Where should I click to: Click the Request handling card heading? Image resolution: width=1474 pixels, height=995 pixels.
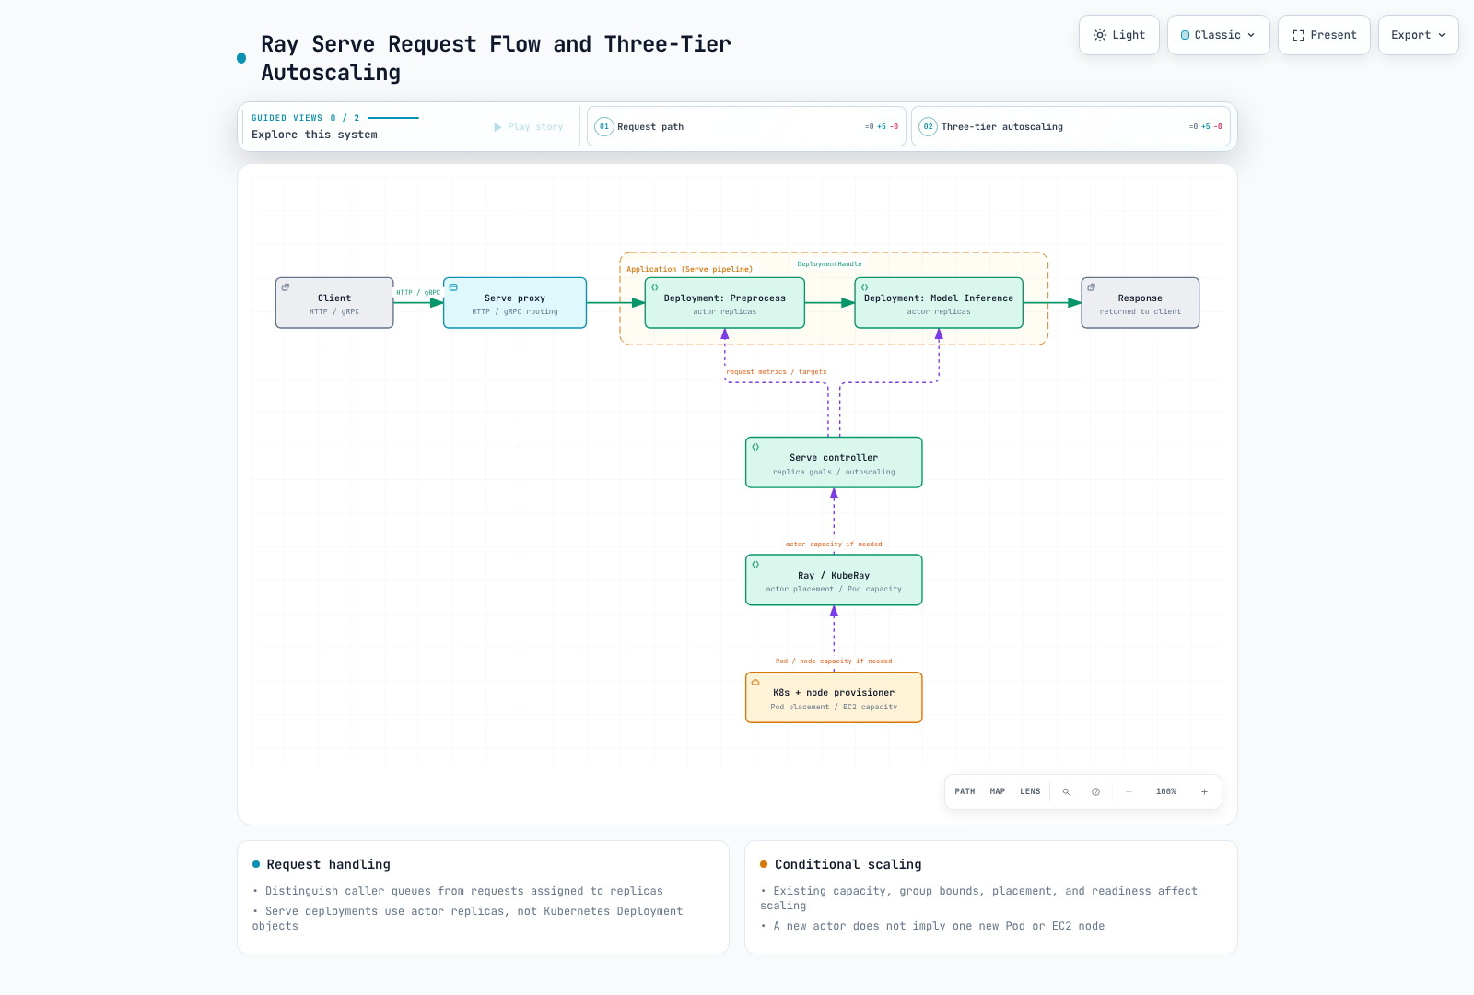tap(329, 864)
